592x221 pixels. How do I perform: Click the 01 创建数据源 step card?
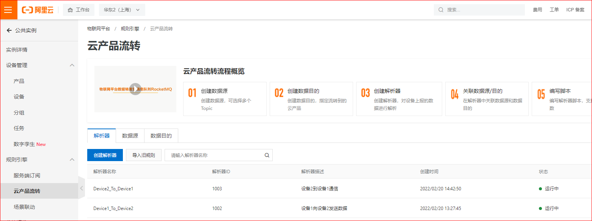coord(225,99)
